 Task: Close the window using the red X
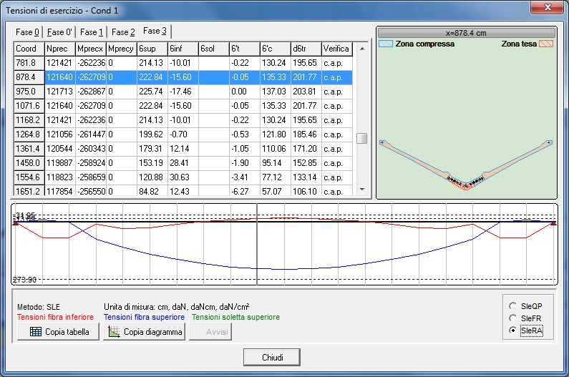click(547, 9)
